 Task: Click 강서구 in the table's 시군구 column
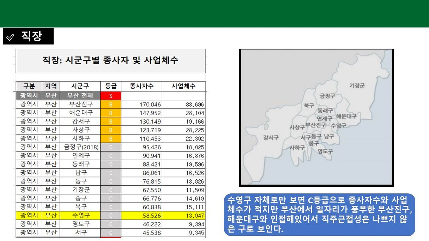pyautogui.click(x=80, y=121)
